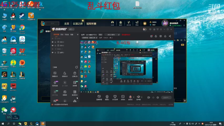
Task: Open the Google Chrome desktop icon
Action: point(22,29)
